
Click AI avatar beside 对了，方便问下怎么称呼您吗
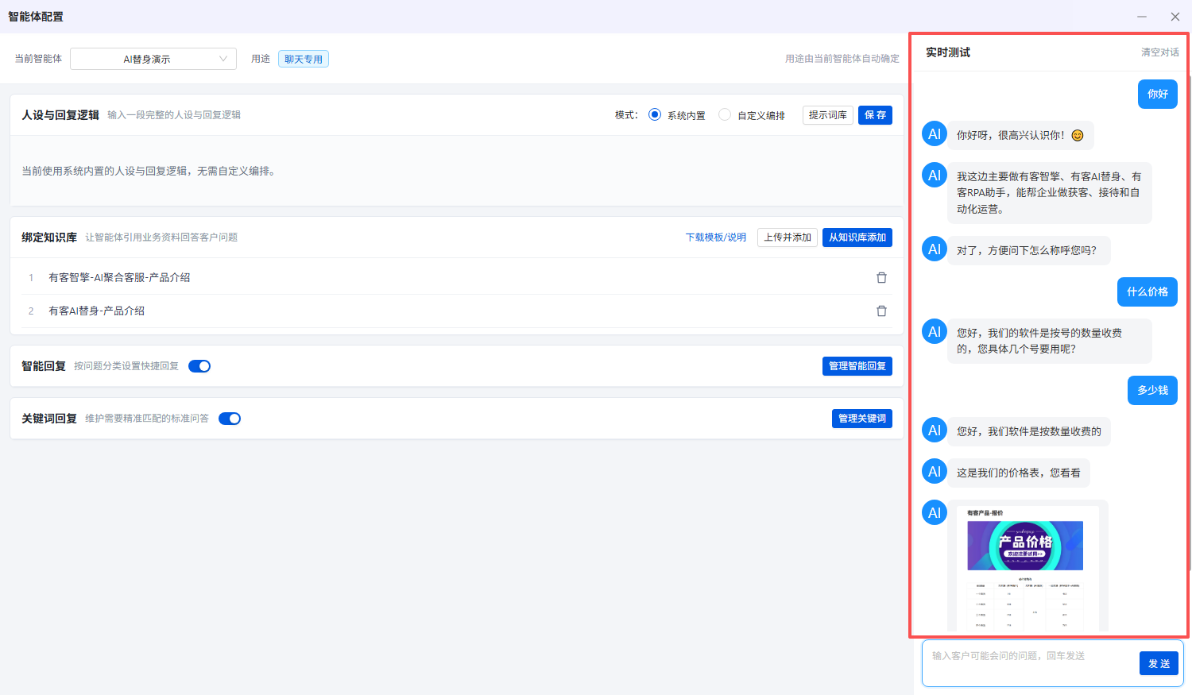pyautogui.click(x=935, y=249)
